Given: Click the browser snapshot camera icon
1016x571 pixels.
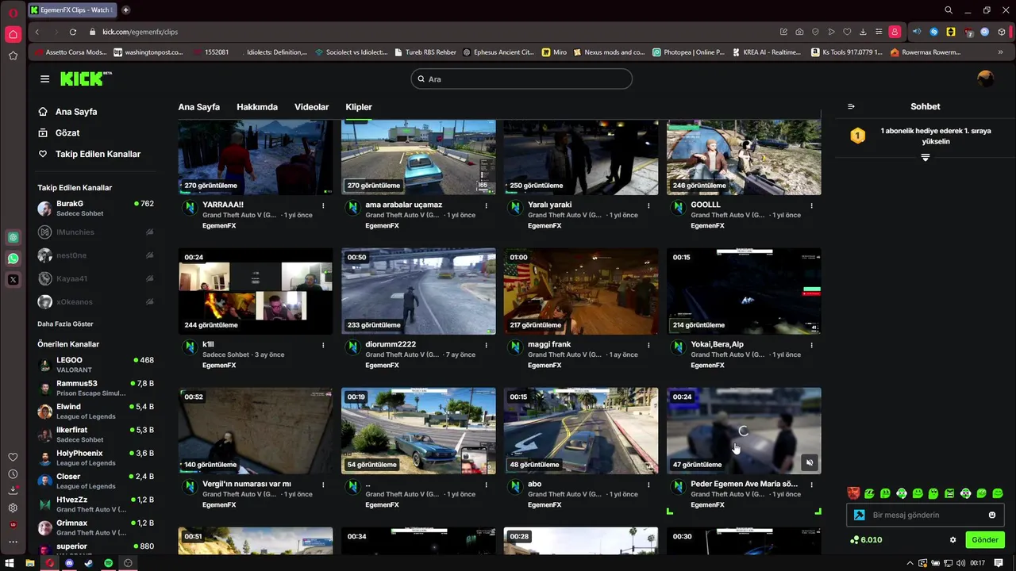Looking at the screenshot, I should point(799,32).
